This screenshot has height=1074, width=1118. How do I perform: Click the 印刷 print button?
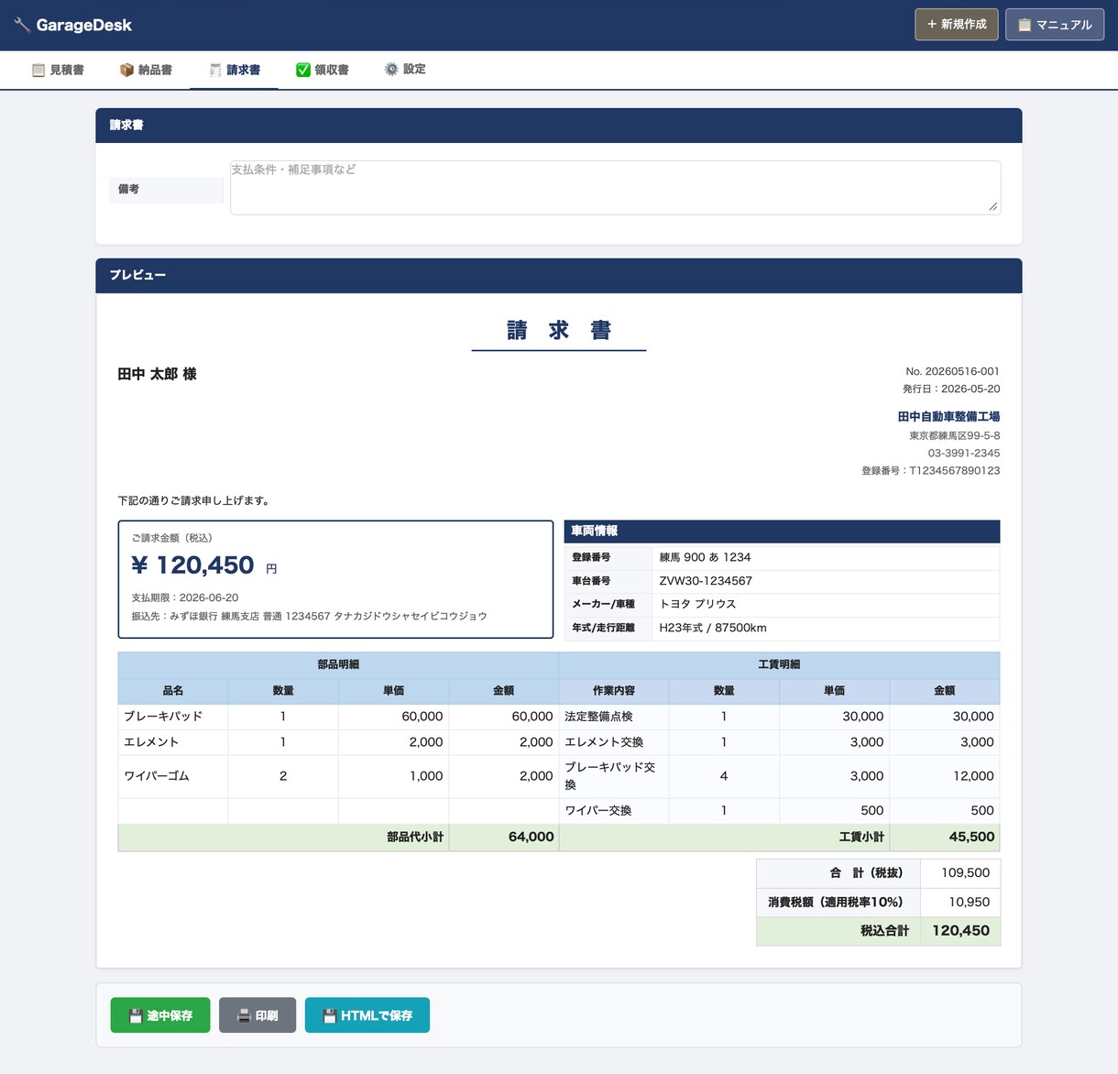coord(258,1015)
